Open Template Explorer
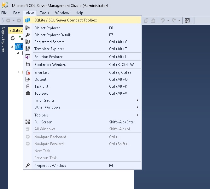The image size is (210, 189). (x=82, y=49)
